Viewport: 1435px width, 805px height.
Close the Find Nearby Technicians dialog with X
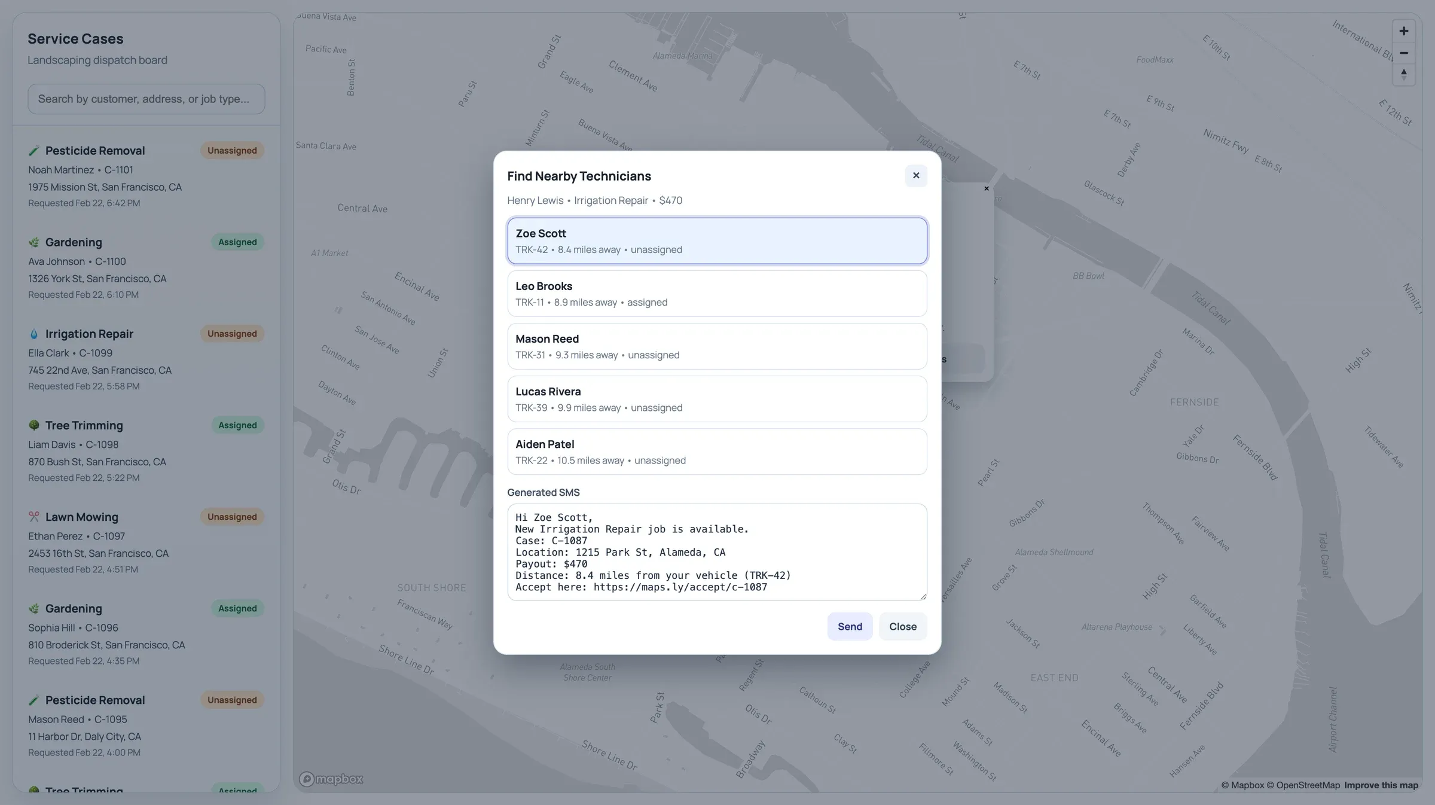[x=915, y=176]
